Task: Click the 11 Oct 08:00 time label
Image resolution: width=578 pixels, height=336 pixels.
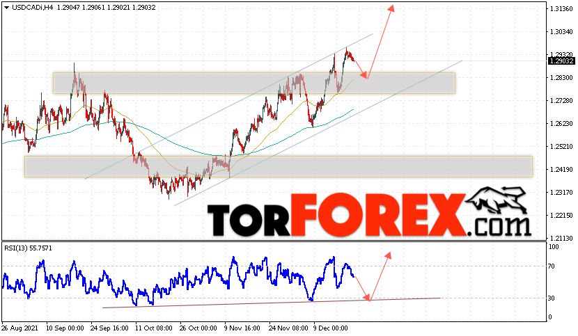Action: (x=154, y=328)
